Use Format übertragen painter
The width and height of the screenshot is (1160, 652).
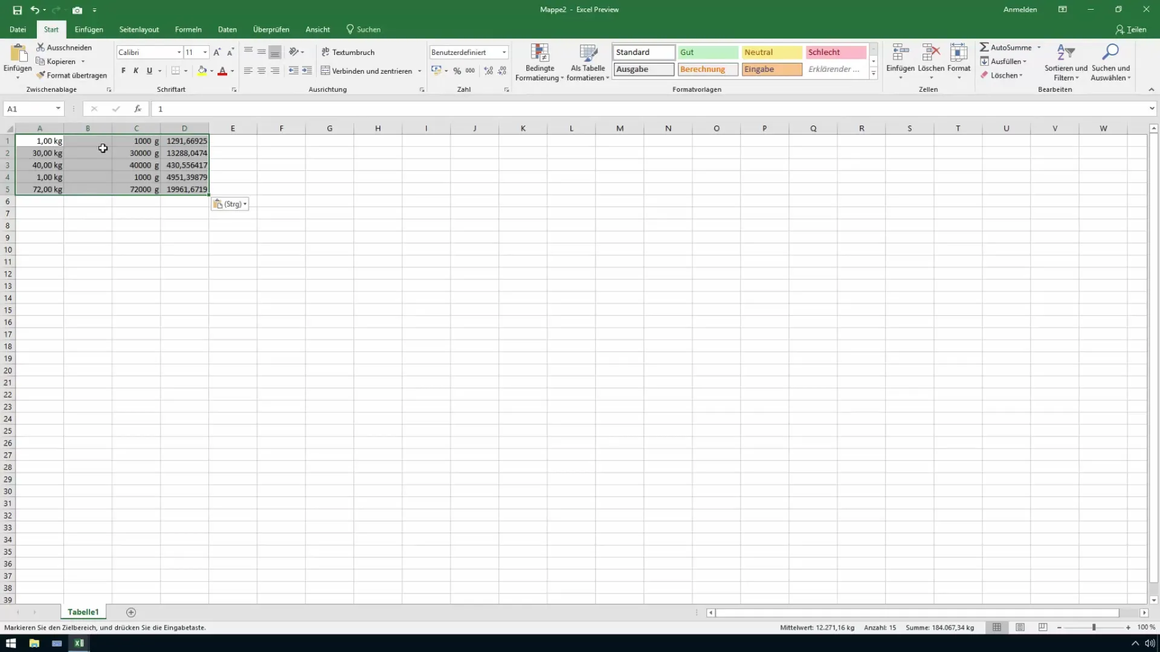(71, 75)
